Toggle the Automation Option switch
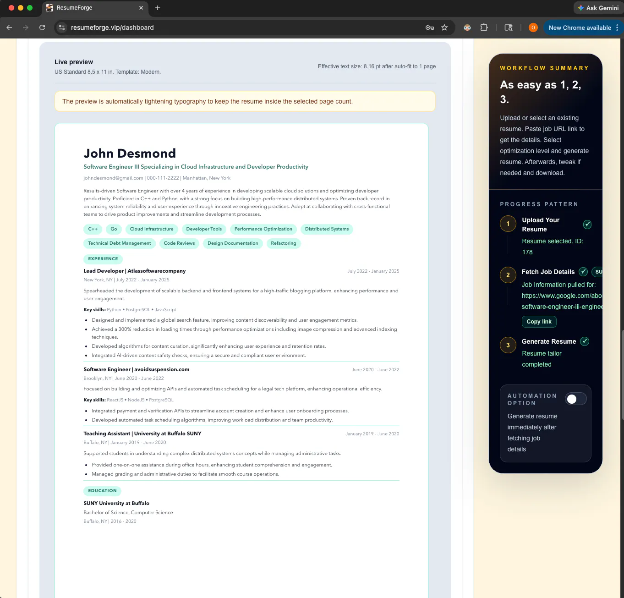Image resolution: width=624 pixels, height=598 pixels. click(575, 399)
